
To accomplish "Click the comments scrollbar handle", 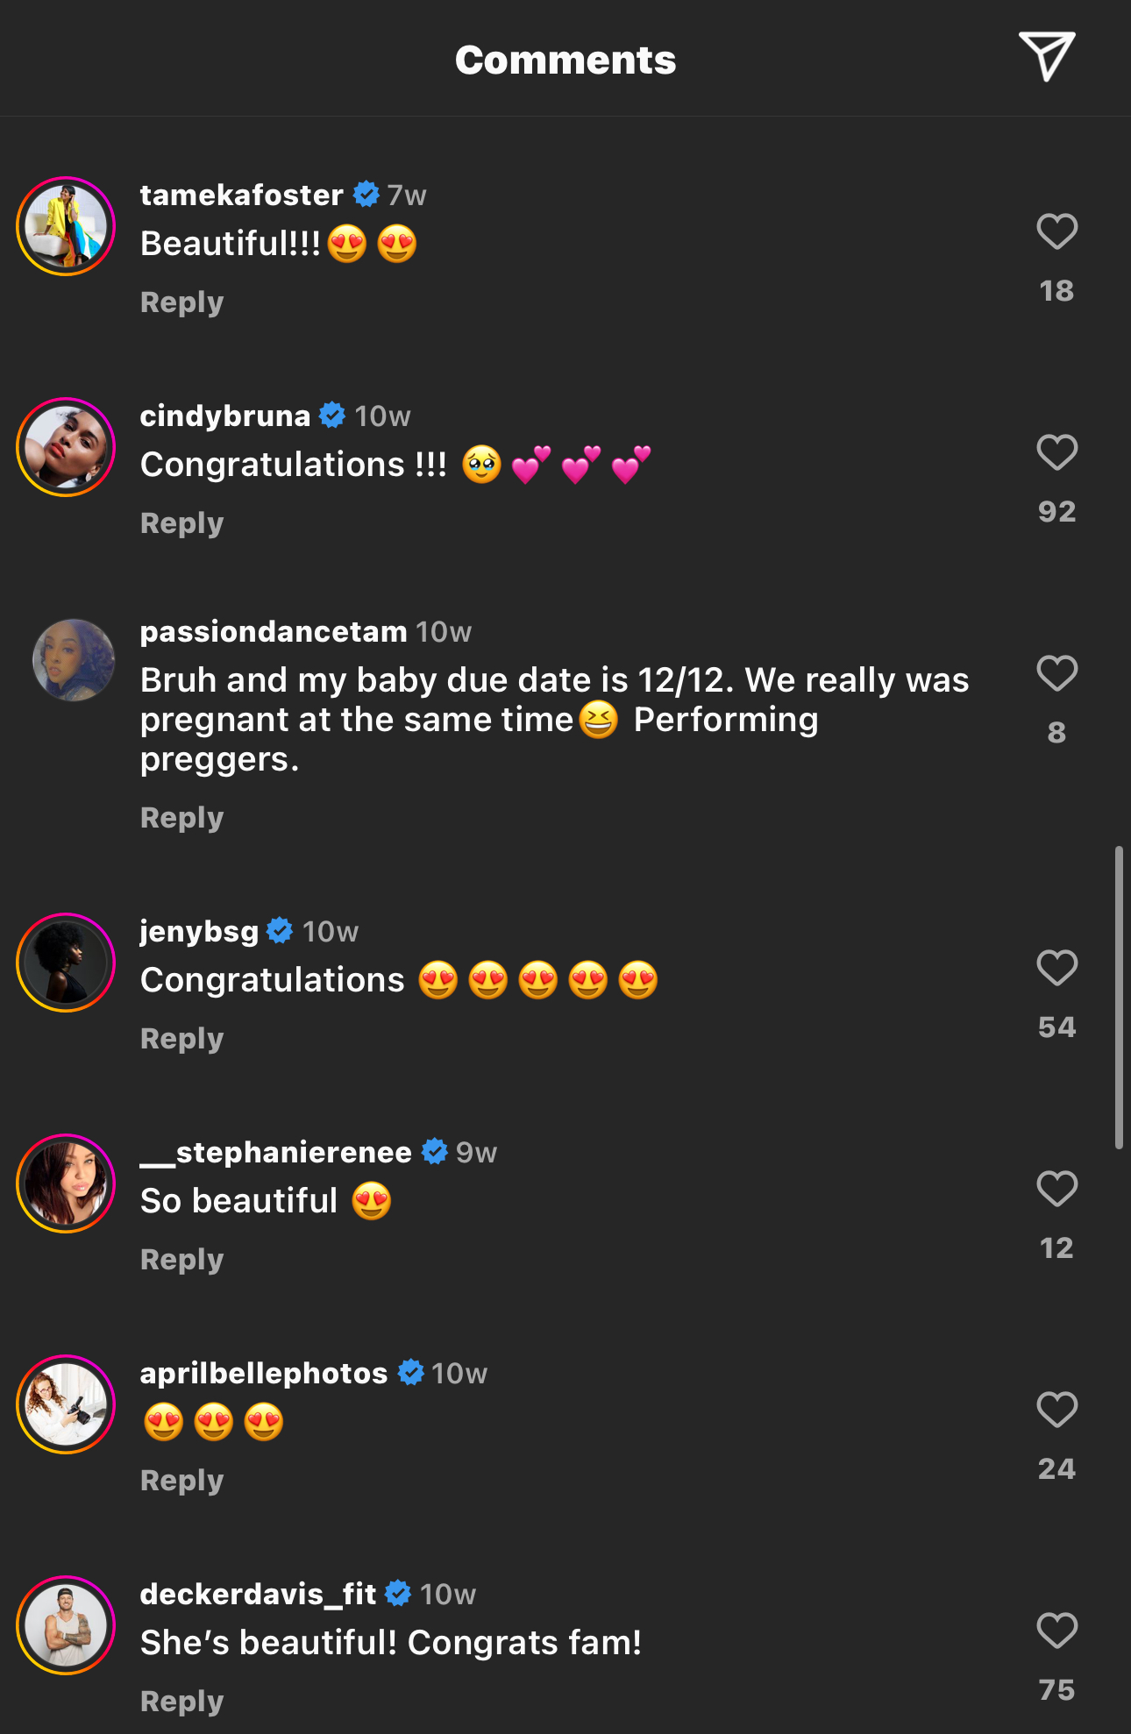I will [x=1119, y=998].
